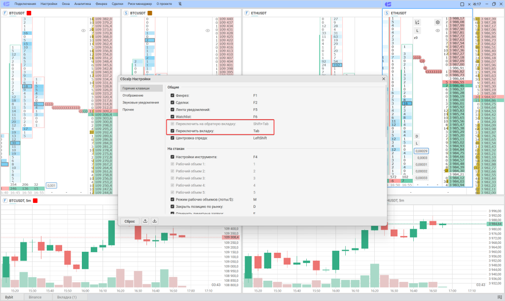Click the red color square next to BTCUSDT

[x=29, y=13]
